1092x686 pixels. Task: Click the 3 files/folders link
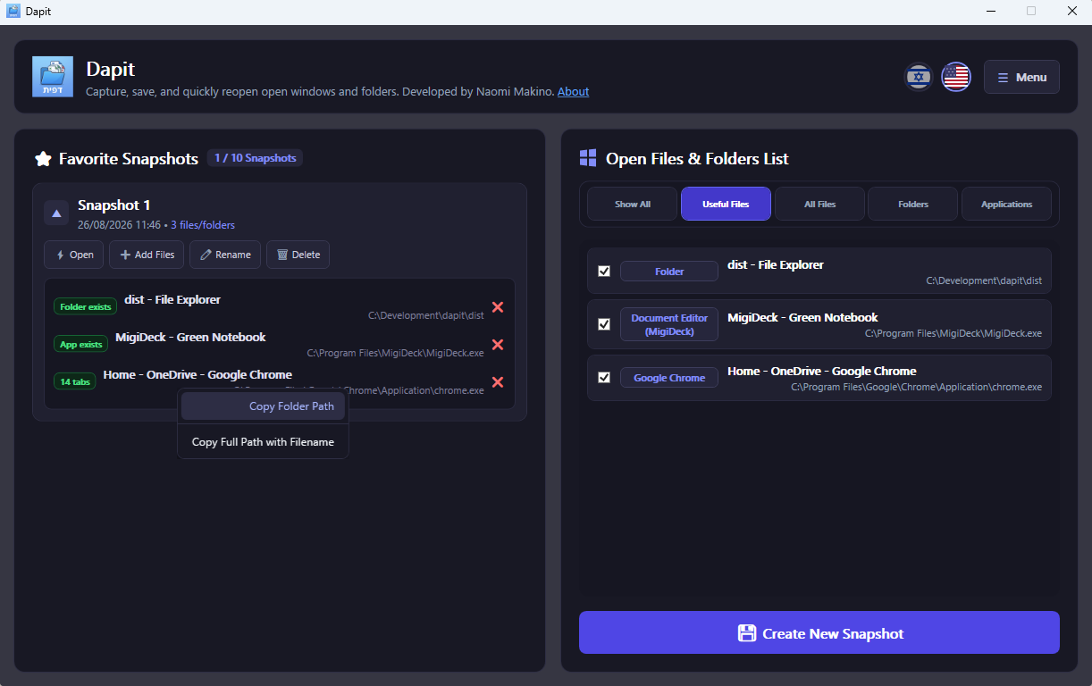(x=203, y=225)
